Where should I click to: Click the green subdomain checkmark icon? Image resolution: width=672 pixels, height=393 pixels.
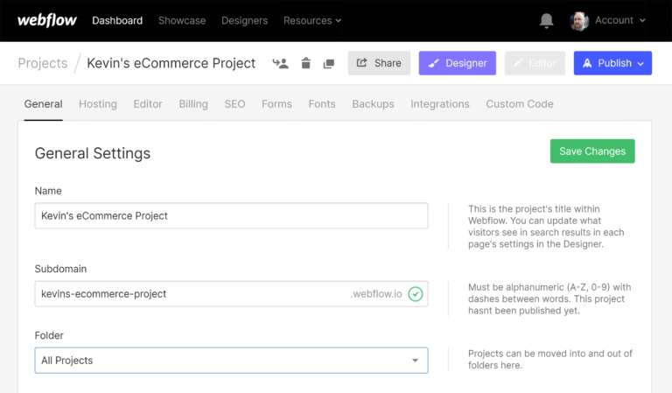416,294
